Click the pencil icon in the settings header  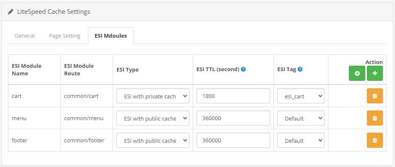(x=10, y=12)
